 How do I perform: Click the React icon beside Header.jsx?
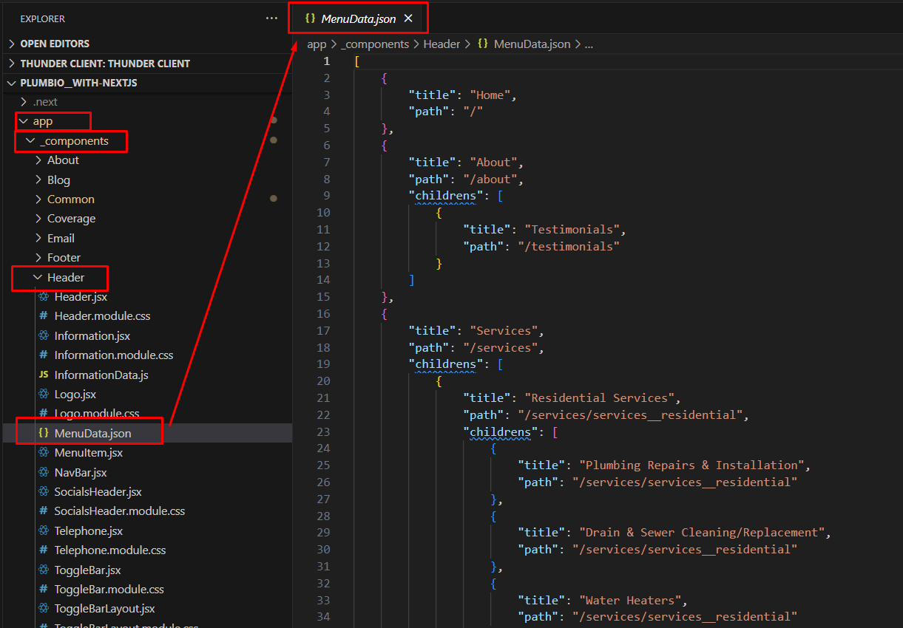coord(44,296)
